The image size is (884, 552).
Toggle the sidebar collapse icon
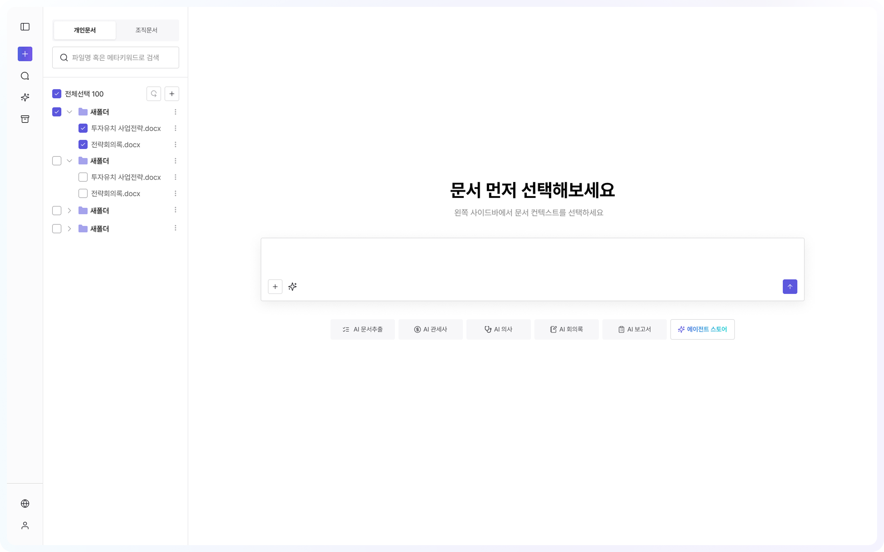click(x=25, y=27)
